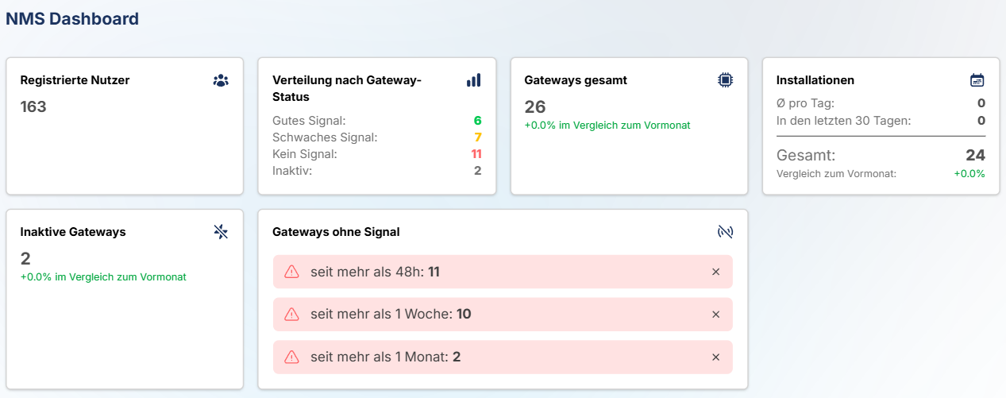Click the unplugged icon in Inaktive Gateways card
The image size is (1006, 398).
coord(221,231)
